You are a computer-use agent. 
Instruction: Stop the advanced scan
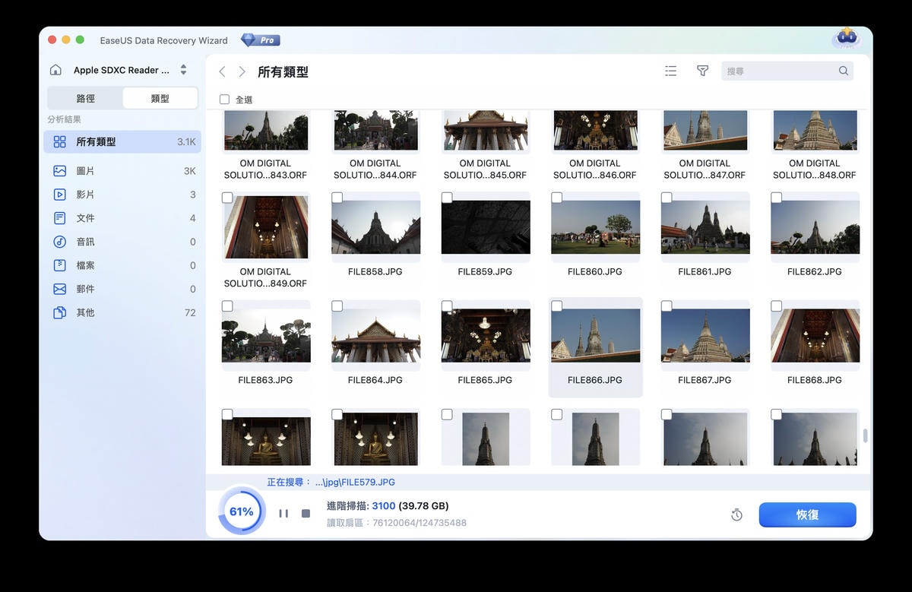306,514
